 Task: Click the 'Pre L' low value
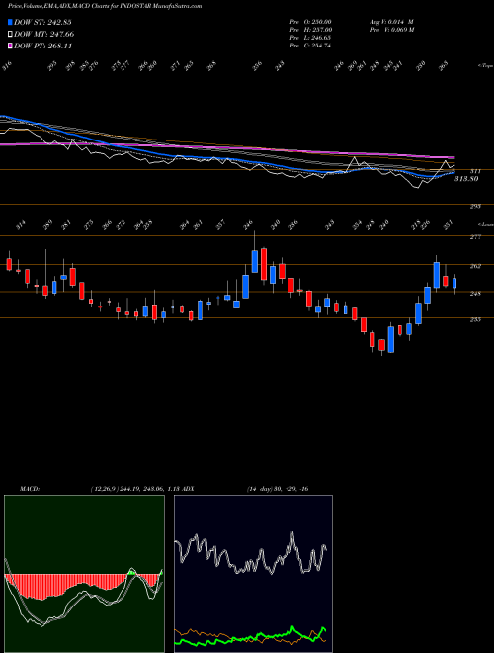point(310,38)
